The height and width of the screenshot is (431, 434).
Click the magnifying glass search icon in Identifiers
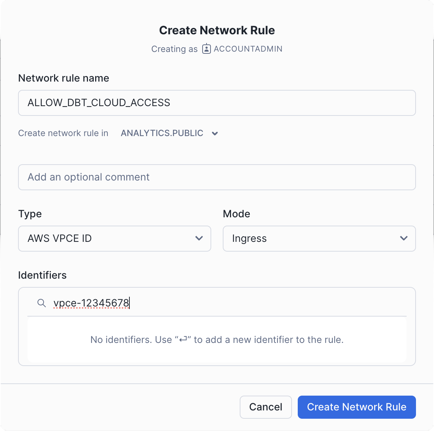[42, 303]
